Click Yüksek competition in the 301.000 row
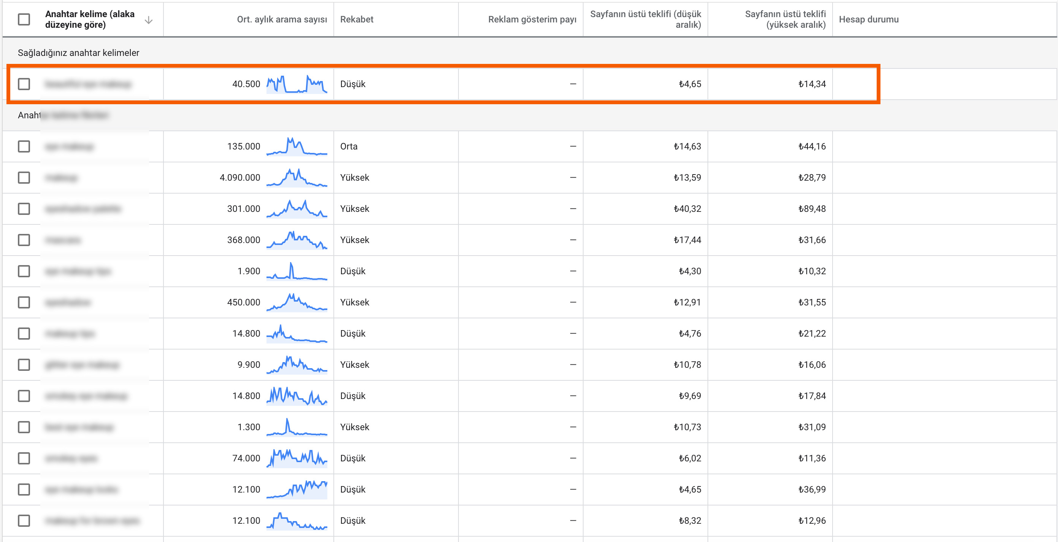1058x542 pixels. coord(354,209)
